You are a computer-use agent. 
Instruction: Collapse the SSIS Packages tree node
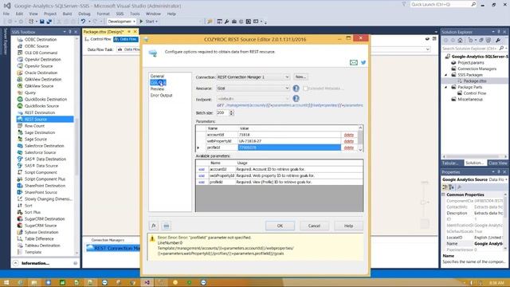tap(446, 75)
